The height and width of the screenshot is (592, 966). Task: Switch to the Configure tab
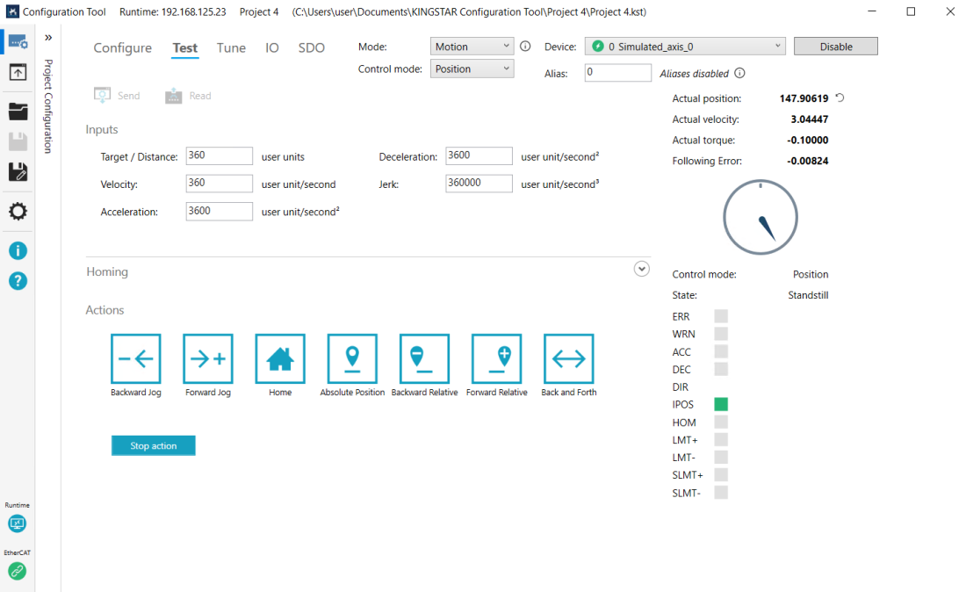(x=123, y=48)
